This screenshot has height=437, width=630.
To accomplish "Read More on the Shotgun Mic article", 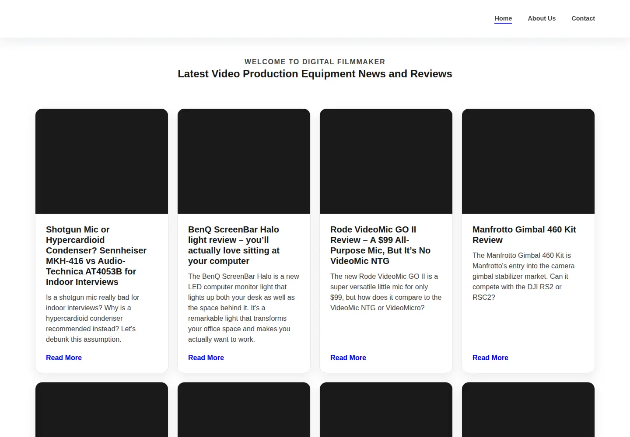I will click(64, 357).
